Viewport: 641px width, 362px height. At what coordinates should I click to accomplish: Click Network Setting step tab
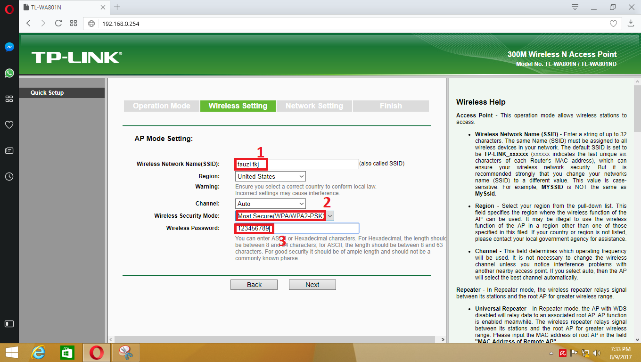coord(314,106)
